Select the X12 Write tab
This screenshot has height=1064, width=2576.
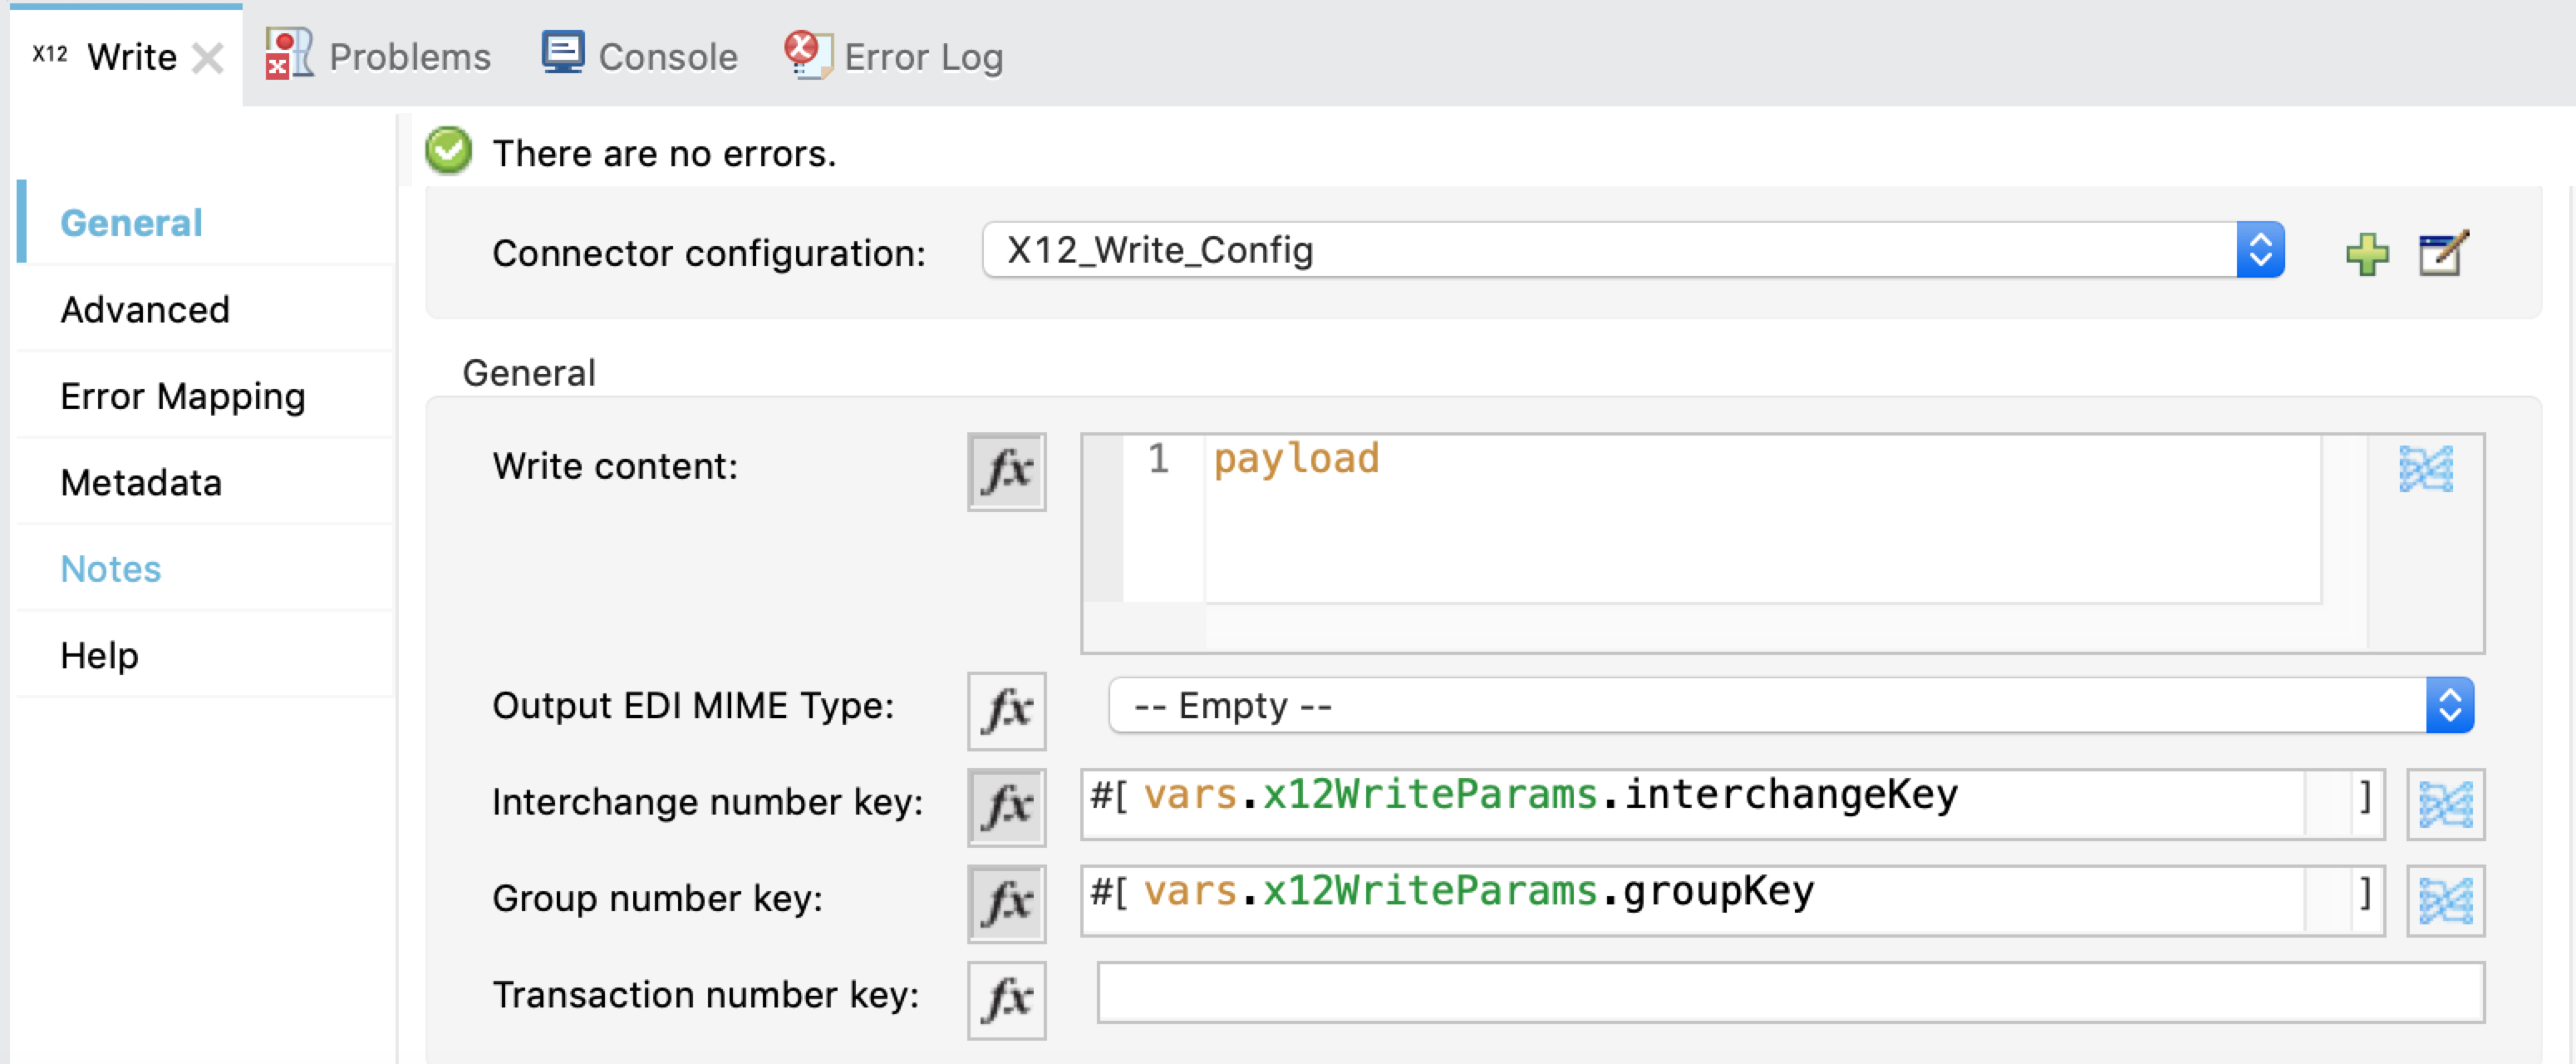click(126, 56)
